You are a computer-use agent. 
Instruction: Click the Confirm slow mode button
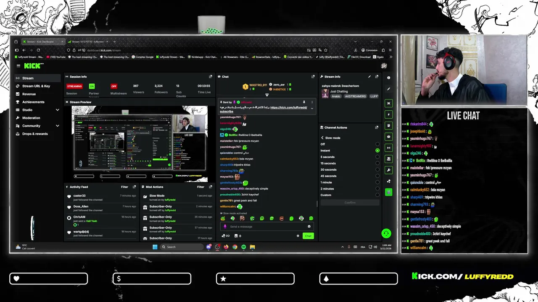(350, 203)
